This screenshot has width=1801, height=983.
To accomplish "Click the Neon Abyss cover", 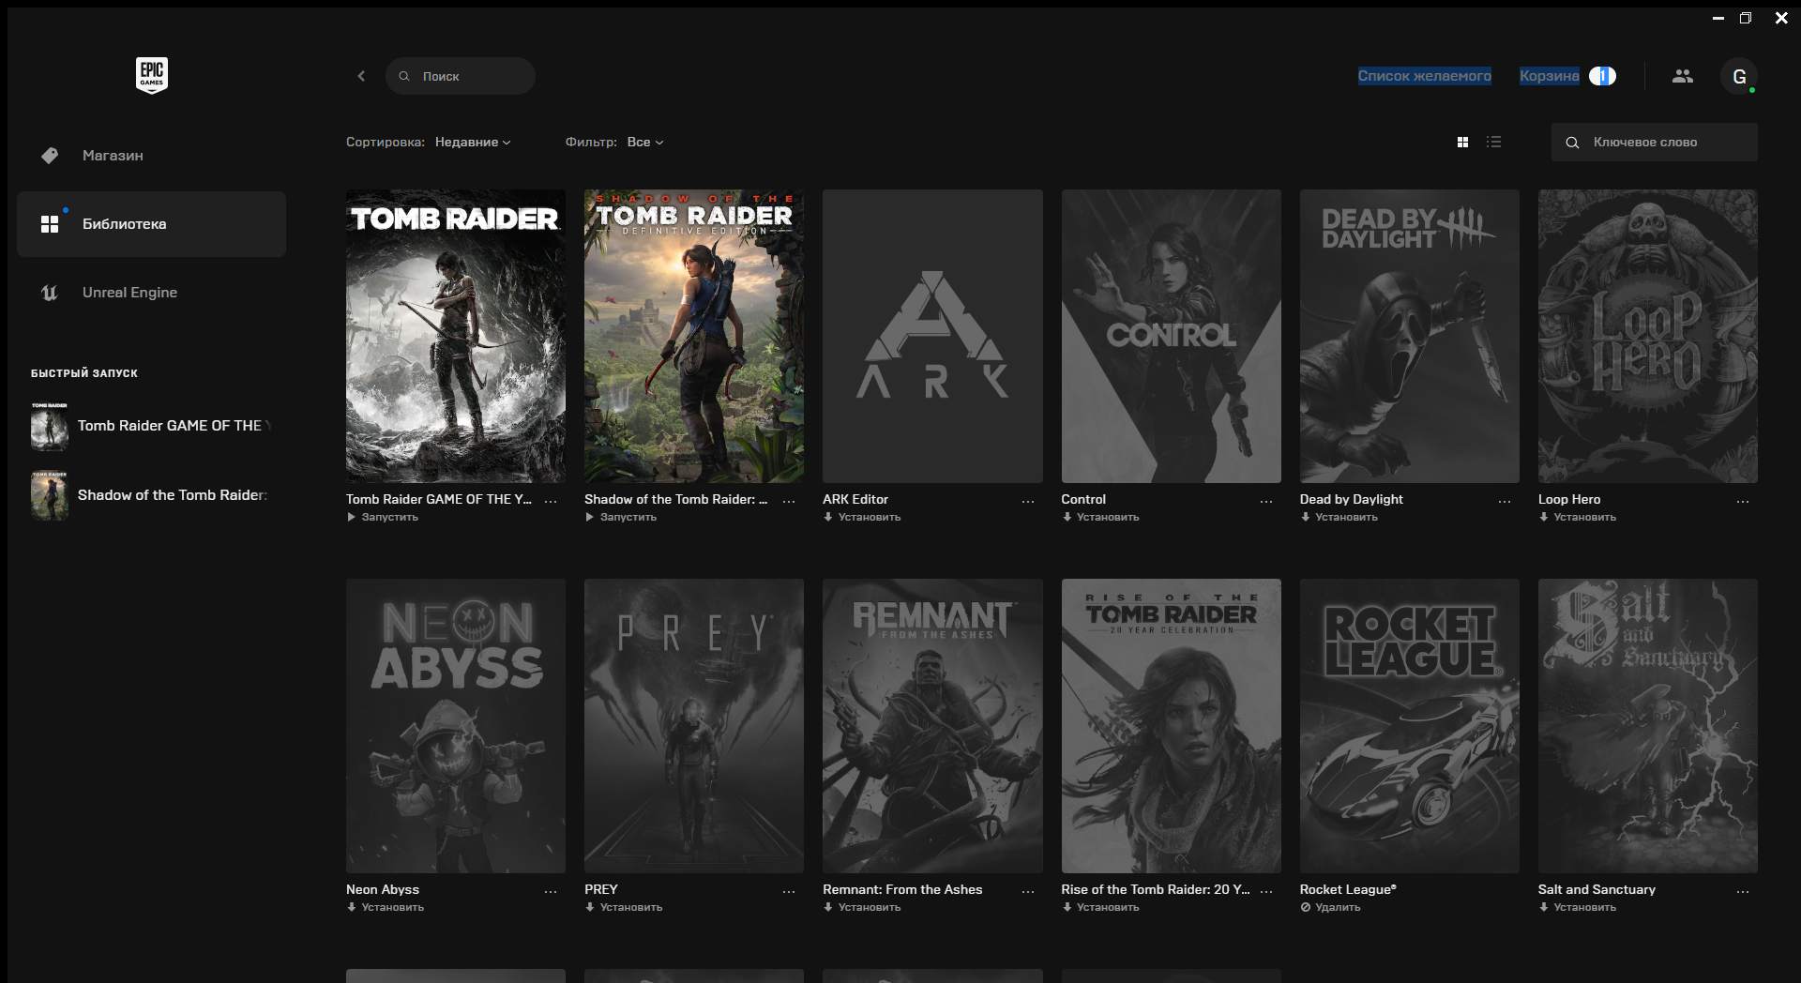I will point(456,726).
